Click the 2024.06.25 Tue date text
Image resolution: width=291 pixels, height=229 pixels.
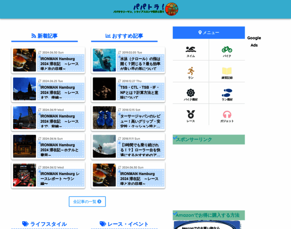pyautogui.click(x=52, y=81)
